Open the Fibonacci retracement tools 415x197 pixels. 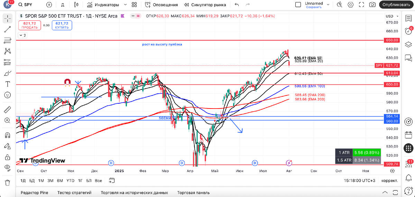point(8,40)
